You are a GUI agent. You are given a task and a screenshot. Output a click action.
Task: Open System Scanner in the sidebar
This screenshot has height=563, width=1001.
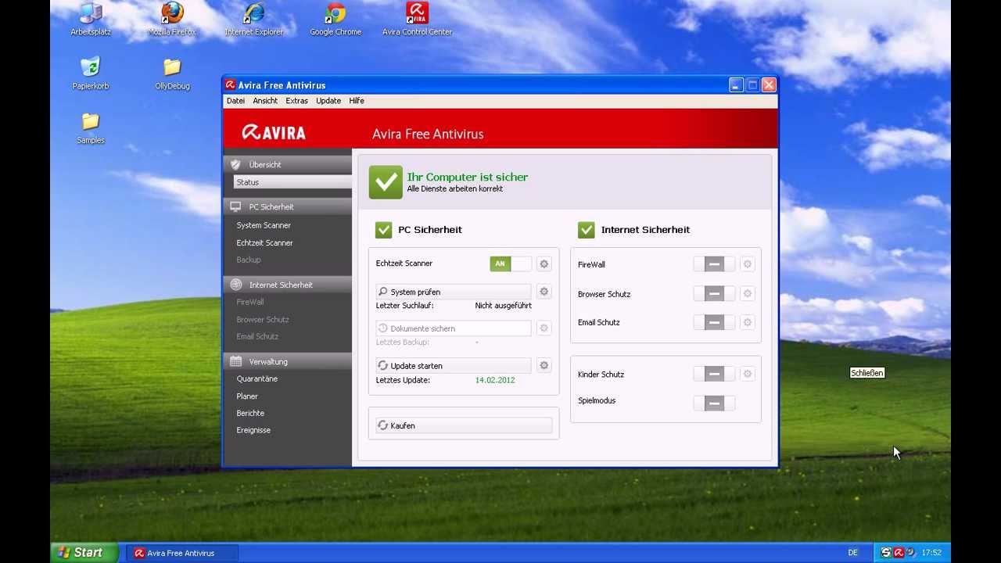click(264, 225)
